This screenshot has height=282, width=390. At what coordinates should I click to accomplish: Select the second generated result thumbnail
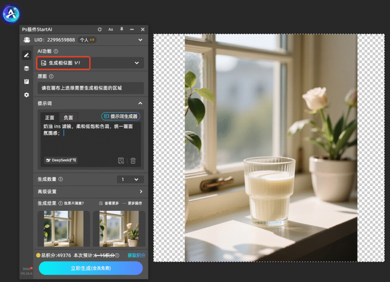119,229
